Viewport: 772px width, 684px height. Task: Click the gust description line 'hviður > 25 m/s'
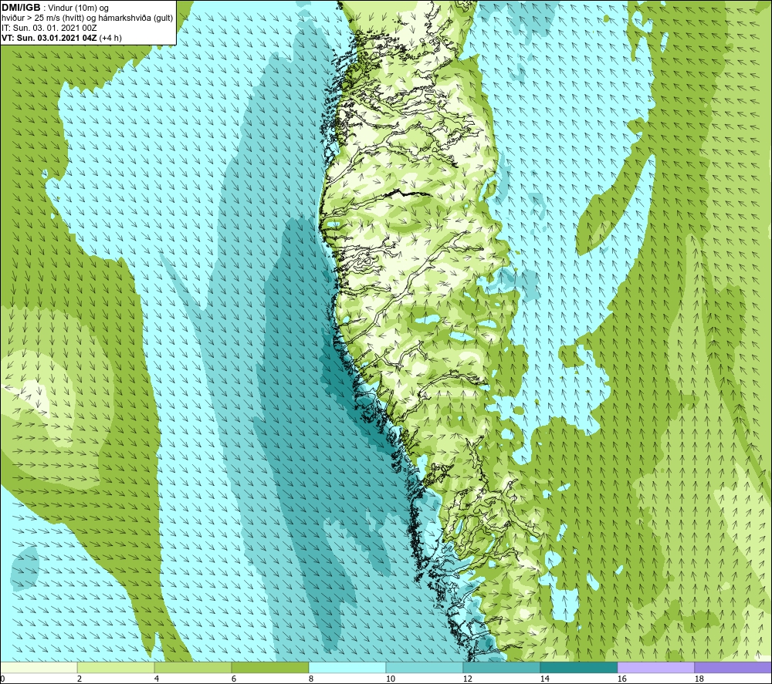coord(87,19)
